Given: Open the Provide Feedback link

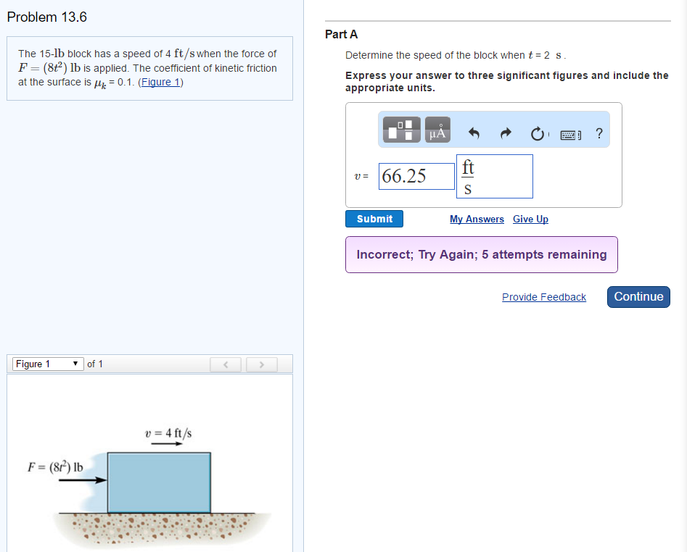Looking at the screenshot, I should click(x=544, y=297).
